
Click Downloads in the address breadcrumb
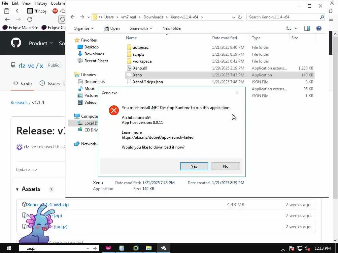(153, 17)
